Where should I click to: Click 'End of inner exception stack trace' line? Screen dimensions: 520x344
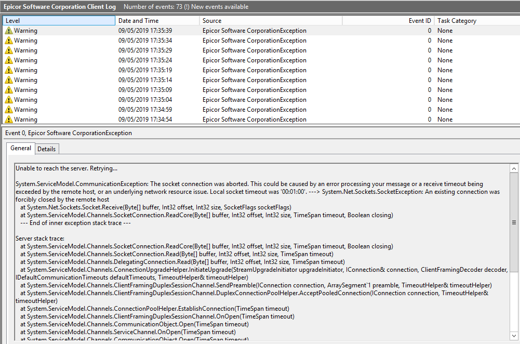pos(75,223)
